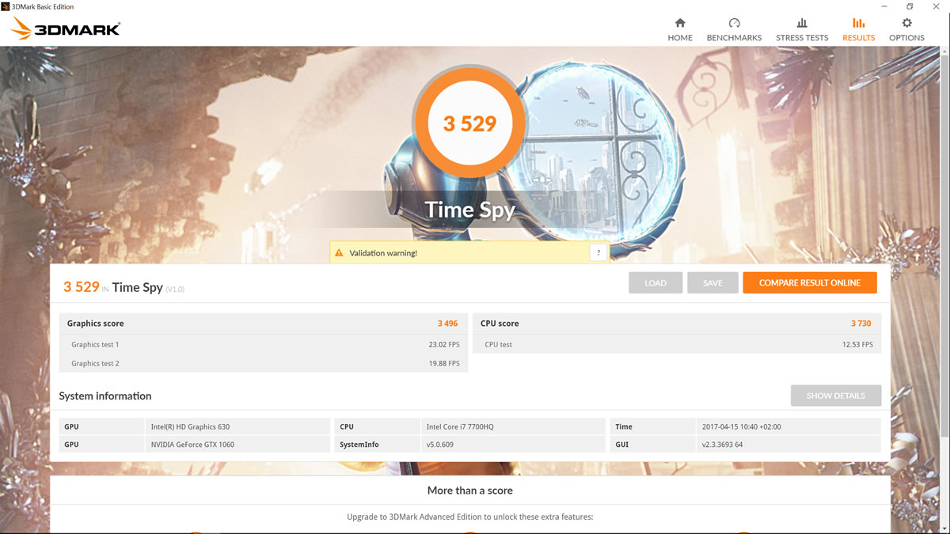This screenshot has height=534, width=950.
Task: Switch to OPTIONS label
Action: (906, 38)
